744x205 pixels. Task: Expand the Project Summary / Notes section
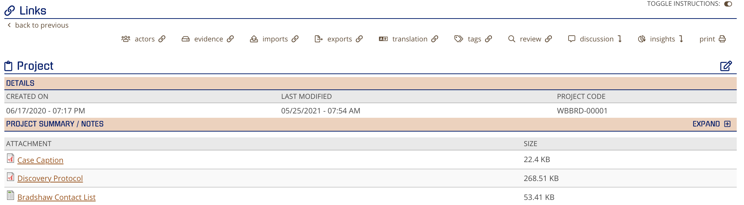[711, 124]
